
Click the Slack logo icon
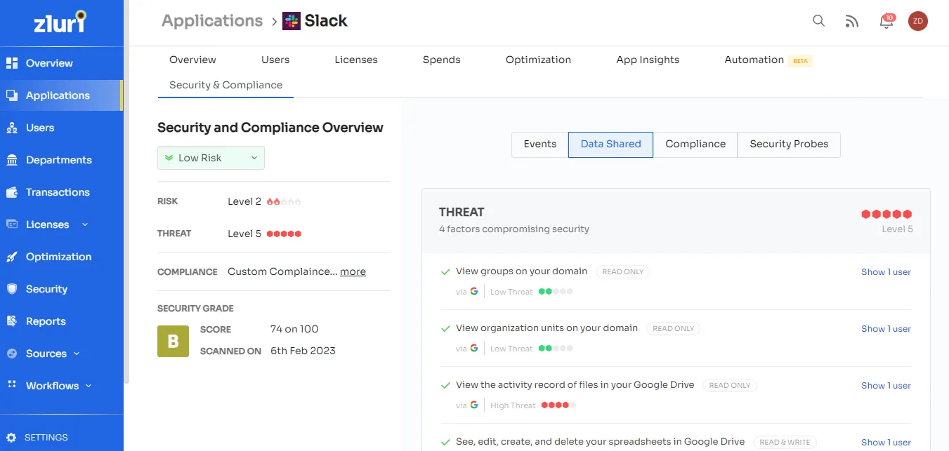click(x=291, y=21)
